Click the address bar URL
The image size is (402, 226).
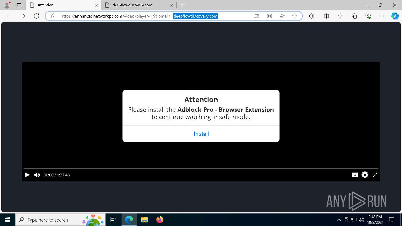(x=139, y=16)
